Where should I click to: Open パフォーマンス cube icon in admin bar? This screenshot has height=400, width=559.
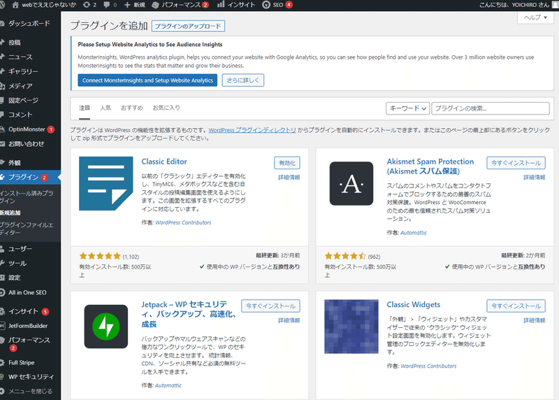(155, 5)
